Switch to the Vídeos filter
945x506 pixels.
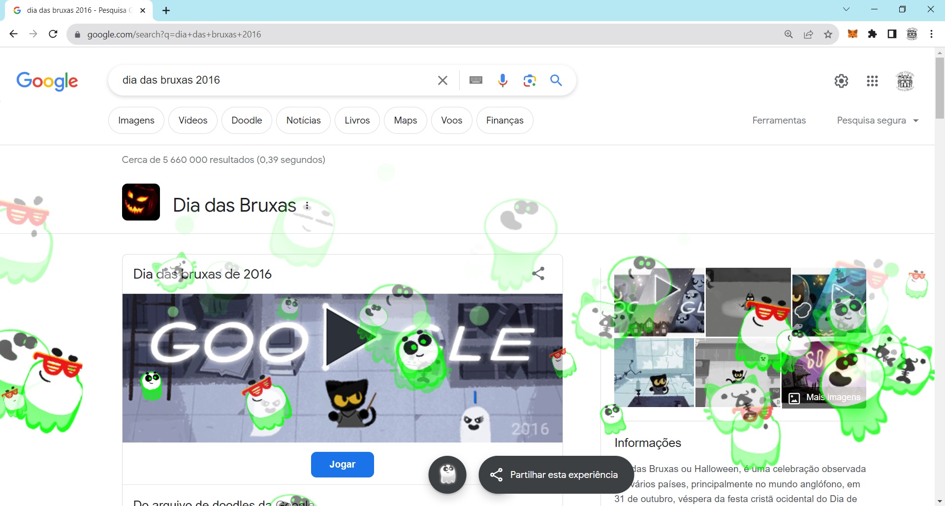(x=193, y=120)
